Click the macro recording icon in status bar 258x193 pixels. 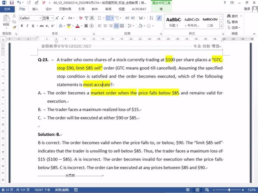(x=76, y=190)
